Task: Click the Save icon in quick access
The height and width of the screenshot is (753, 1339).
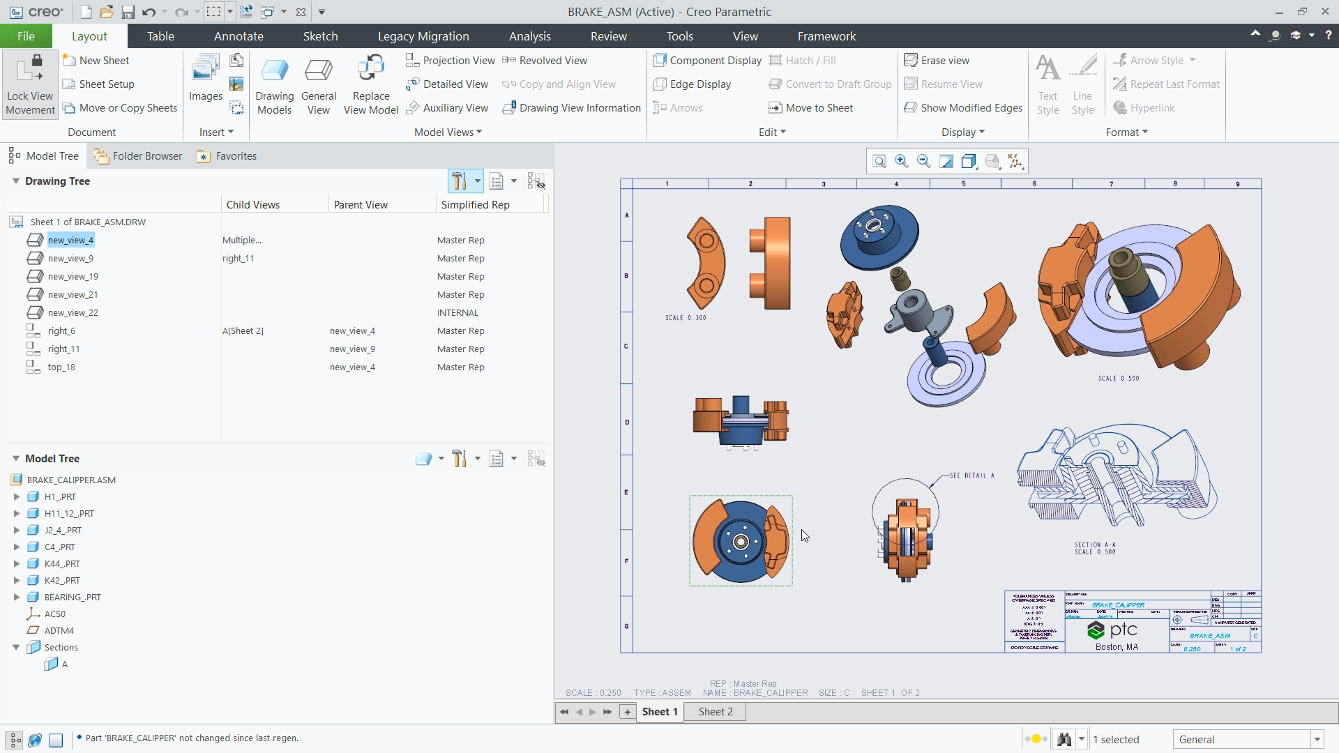Action: point(128,12)
